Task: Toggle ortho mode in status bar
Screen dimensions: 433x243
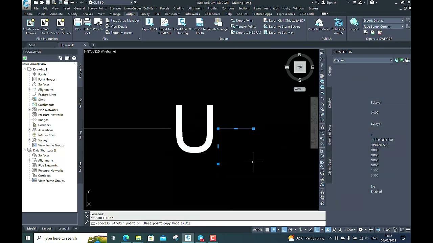Action: [x=284, y=230]
